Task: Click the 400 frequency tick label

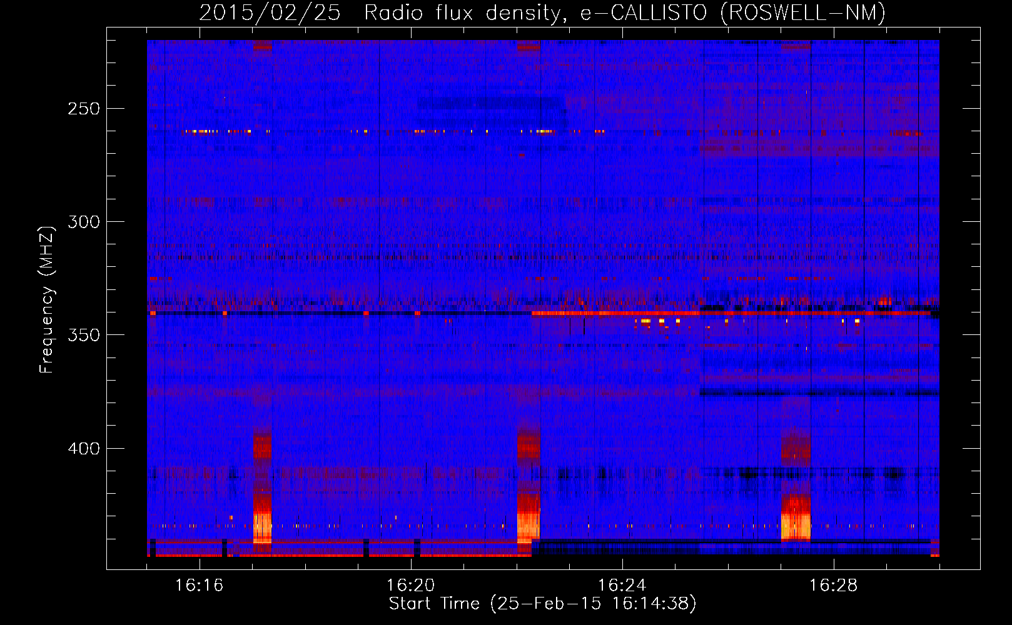Action: pyautogui.click(x=83, y=449)
